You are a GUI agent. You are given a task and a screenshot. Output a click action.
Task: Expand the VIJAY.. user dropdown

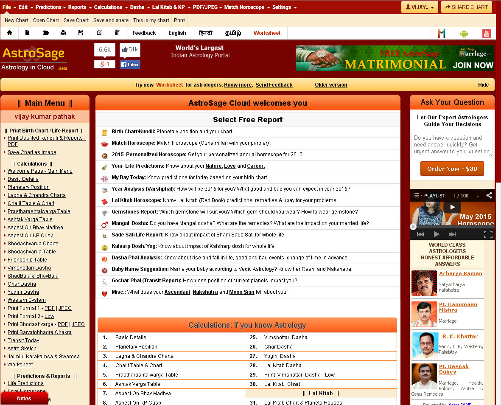pyautogui.click(x=419, y=7)
